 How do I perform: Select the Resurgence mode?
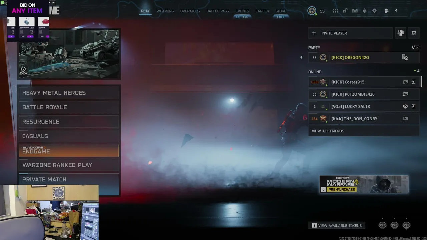tap(69, 122)
